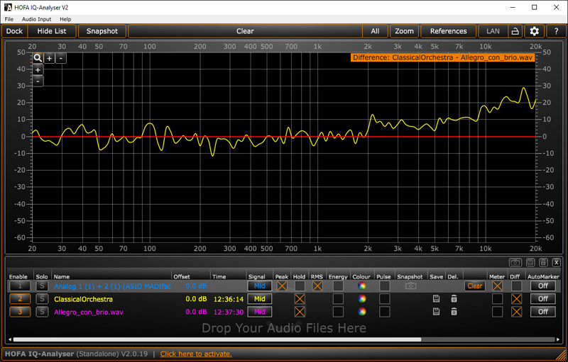Toggle Peak checkbox for Analog 1 input
The width and height of the screenshot is (568, 362).
(x=282, y=286)
